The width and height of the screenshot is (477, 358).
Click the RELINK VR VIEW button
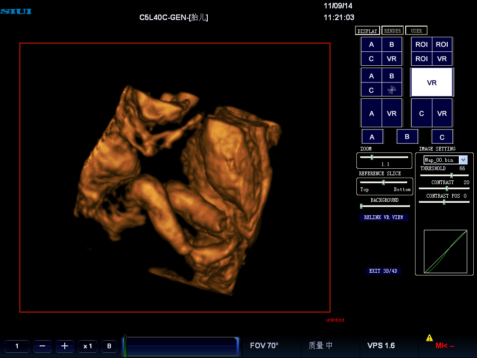(x=383, y=217)
